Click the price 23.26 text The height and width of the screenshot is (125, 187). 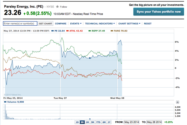[13, 13]
